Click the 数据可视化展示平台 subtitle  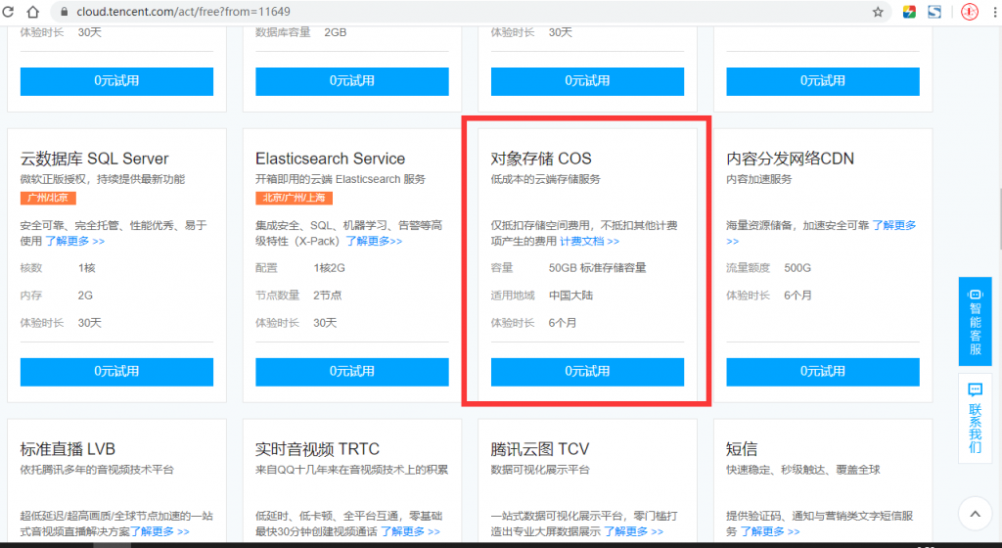[x=540, y=470]
